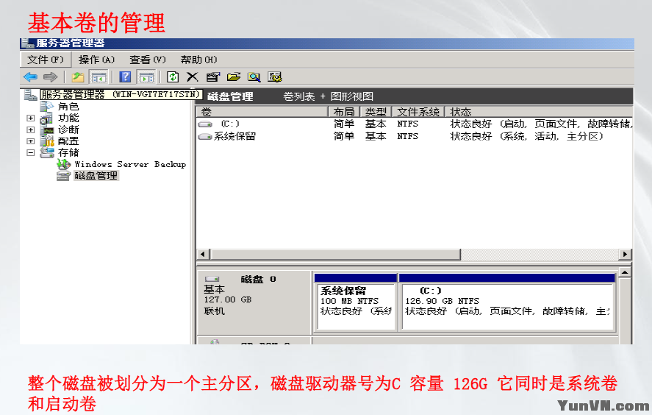Open the Properties toolbar icon
Viewport: 652px width, 415px height.
pyautogui.click(x=212, y=77)
